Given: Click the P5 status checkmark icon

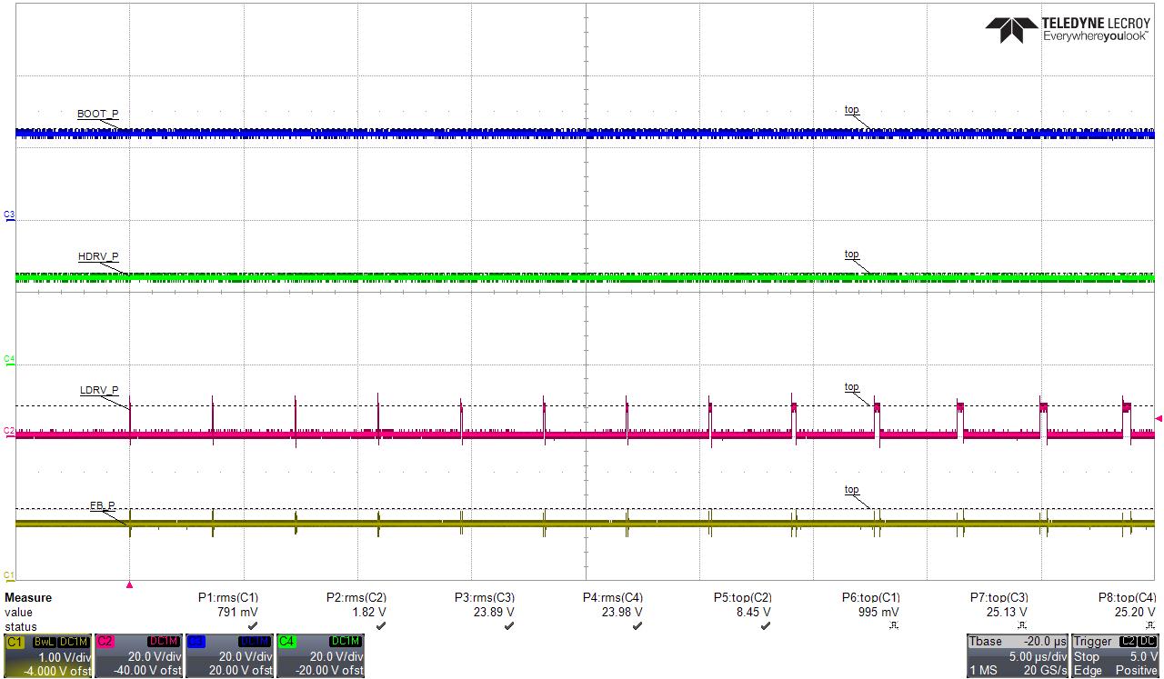Looking at the screenshot, I should tap(766, 626).
